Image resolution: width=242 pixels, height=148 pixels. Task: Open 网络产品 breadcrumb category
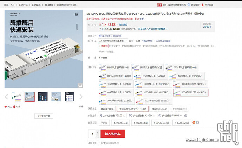pyautogui.click(x=23, y=5)
